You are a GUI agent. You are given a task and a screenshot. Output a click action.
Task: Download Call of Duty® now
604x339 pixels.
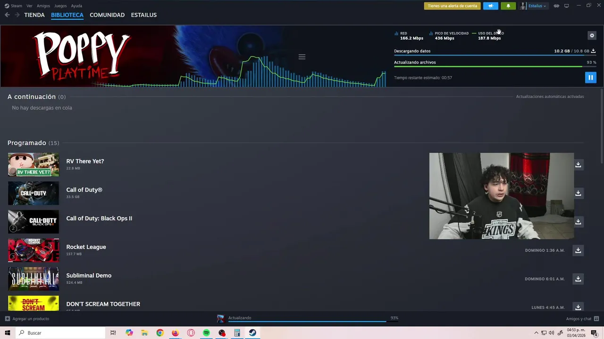point(578,193)
